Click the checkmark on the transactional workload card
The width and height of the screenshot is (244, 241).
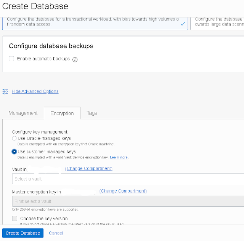[183, 24]
